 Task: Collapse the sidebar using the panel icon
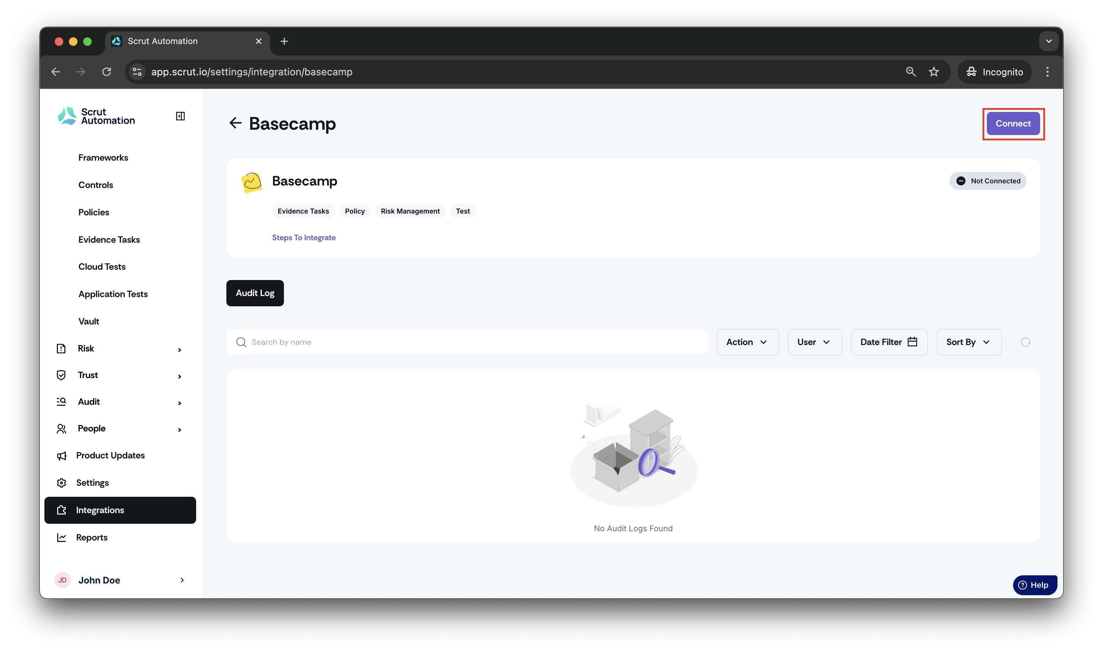point(180,116)
